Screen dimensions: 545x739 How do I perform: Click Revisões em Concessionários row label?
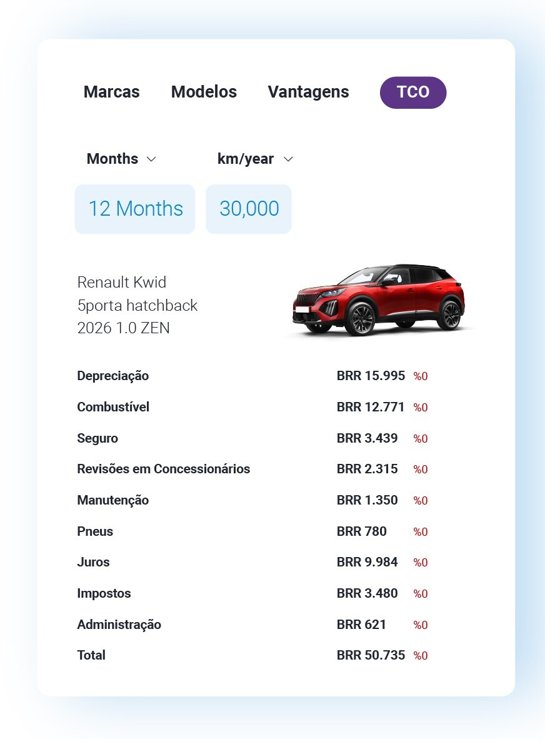(x=164, y=469)
